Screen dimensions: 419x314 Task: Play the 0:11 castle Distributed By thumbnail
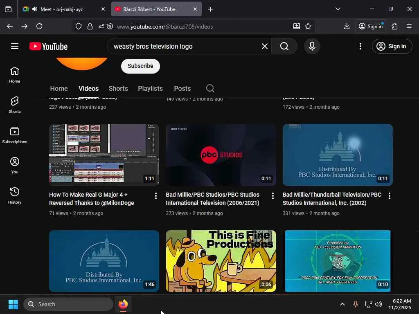click(338, 155)
